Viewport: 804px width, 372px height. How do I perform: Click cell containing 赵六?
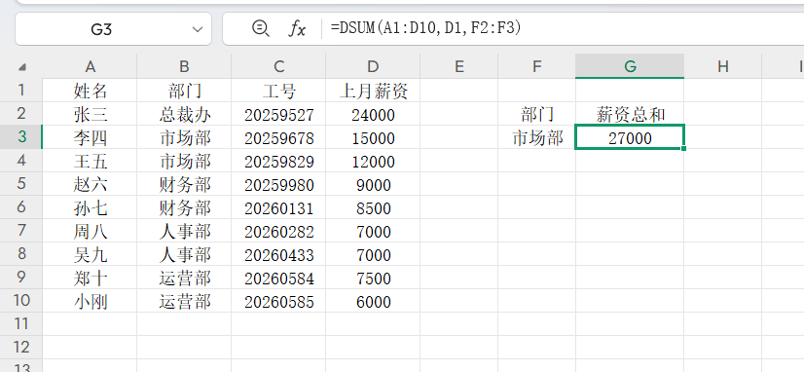pyautogui.click(x=90, y=185)
